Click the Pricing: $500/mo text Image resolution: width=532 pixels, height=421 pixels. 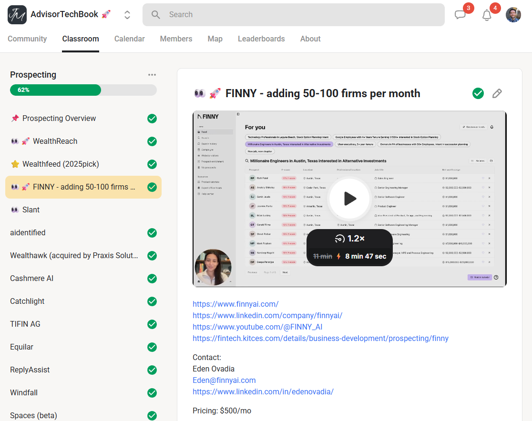click(x=222, y=411)
